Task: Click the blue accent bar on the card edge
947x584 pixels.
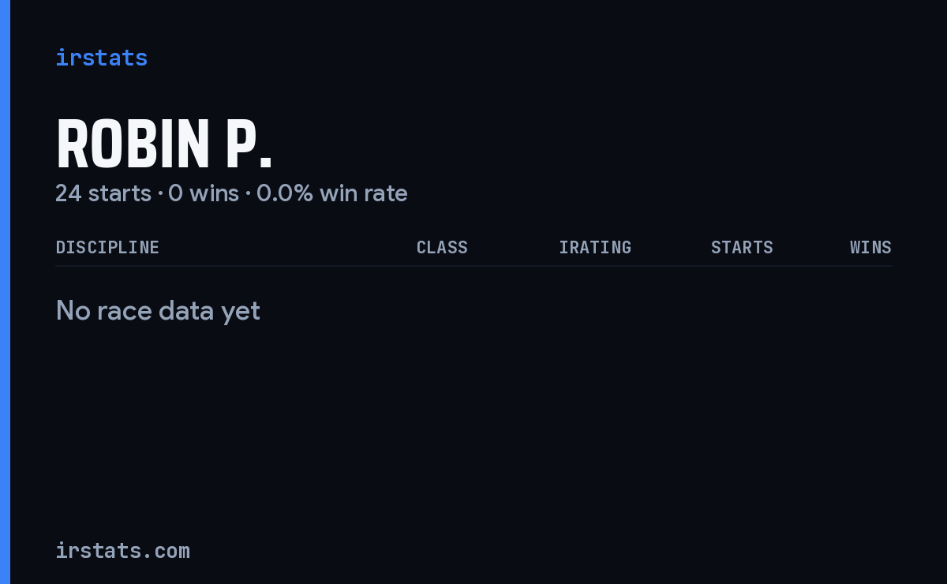Action: click(x=5, y=292)
